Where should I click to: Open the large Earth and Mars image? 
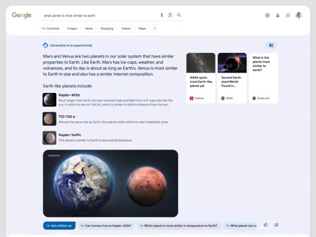pyautogui.click(x=110, y=183)
